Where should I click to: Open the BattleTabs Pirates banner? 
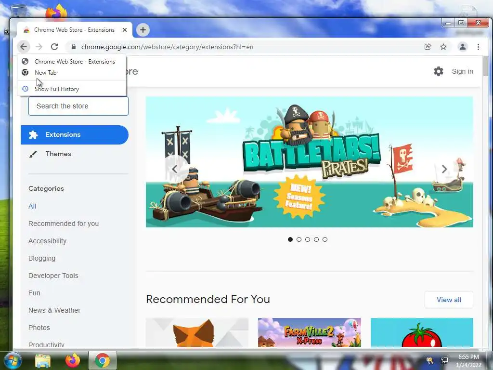310,162
